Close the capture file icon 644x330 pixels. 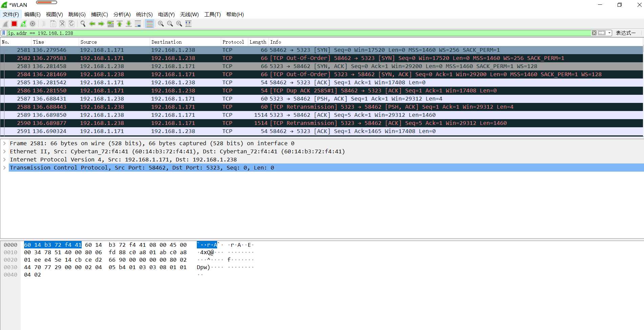point(62,24)
